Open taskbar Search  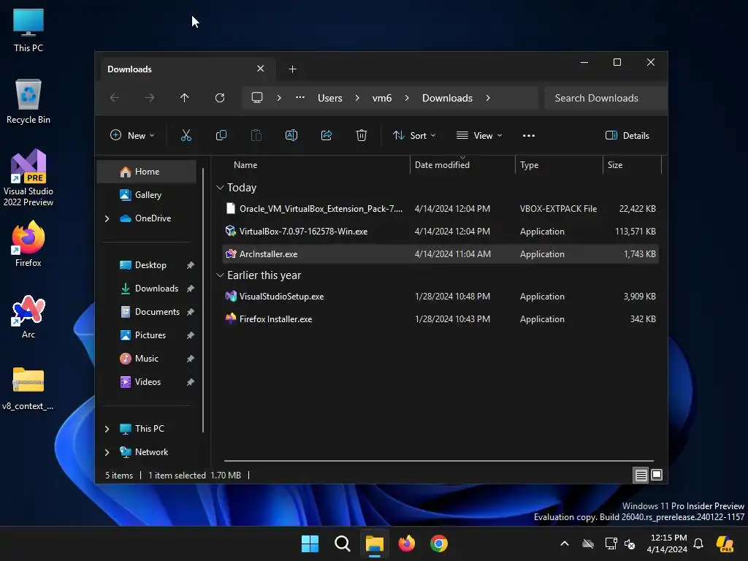point(342,543)
